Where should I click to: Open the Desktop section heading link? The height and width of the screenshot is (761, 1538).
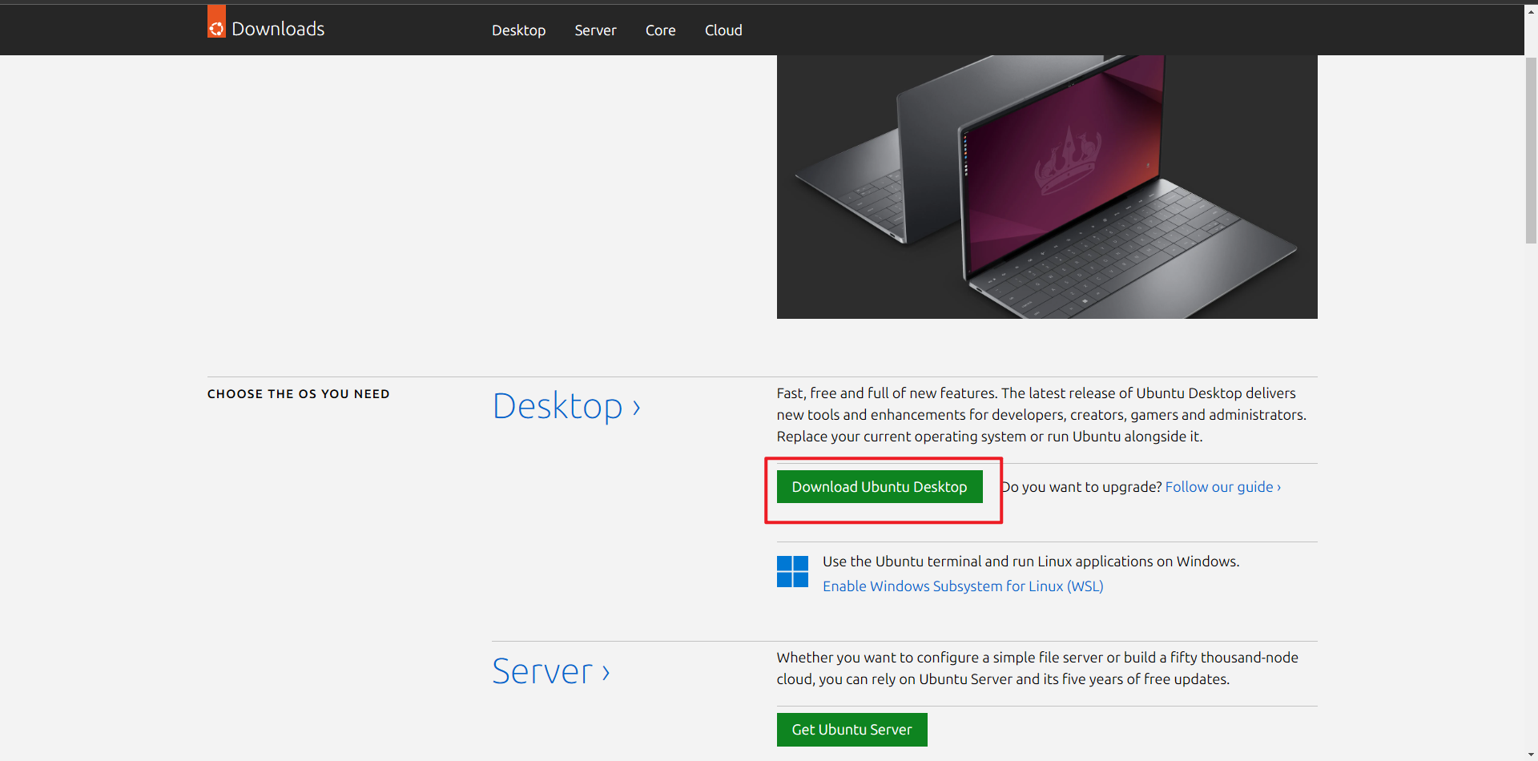557,405
